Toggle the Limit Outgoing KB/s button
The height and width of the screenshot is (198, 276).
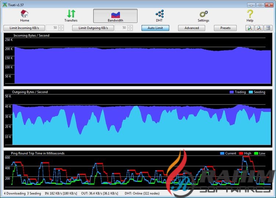click(x=93, y=28)
